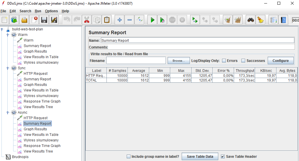Image resolution: width=299 pixels, height=161 pixels.
Task: Select Brudnopis workbench node
Action: tap(20, 157)
